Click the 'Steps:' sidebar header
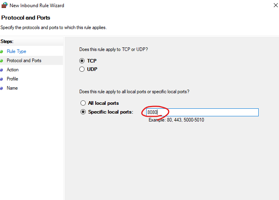This screenshot has height=200, width=279. [7, 41]
